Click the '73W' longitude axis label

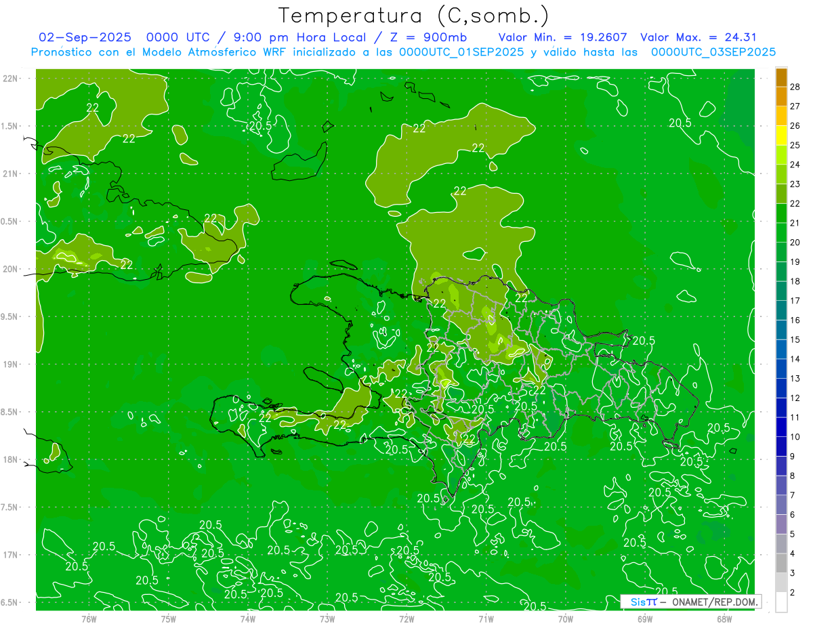click(x=327, y=619)
